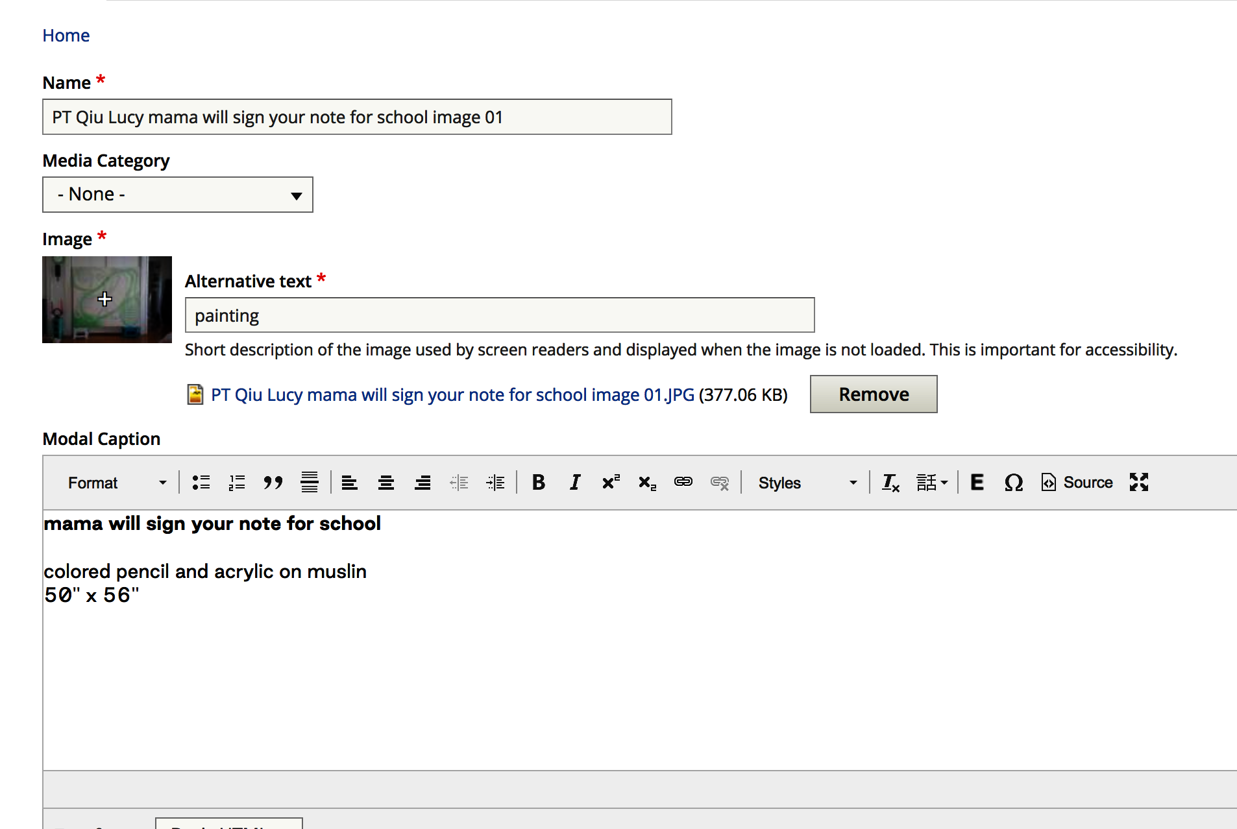Insert a link using chain icon

coord(683,483)
